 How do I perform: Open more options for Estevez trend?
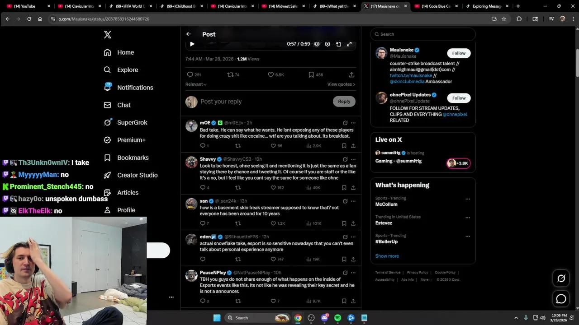tap(468, 218)
